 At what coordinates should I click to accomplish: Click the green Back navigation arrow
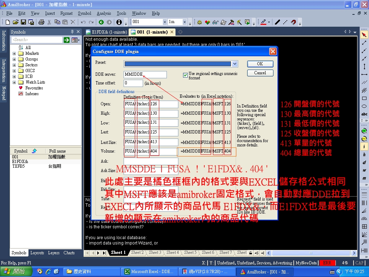click(x=101, y=22)
